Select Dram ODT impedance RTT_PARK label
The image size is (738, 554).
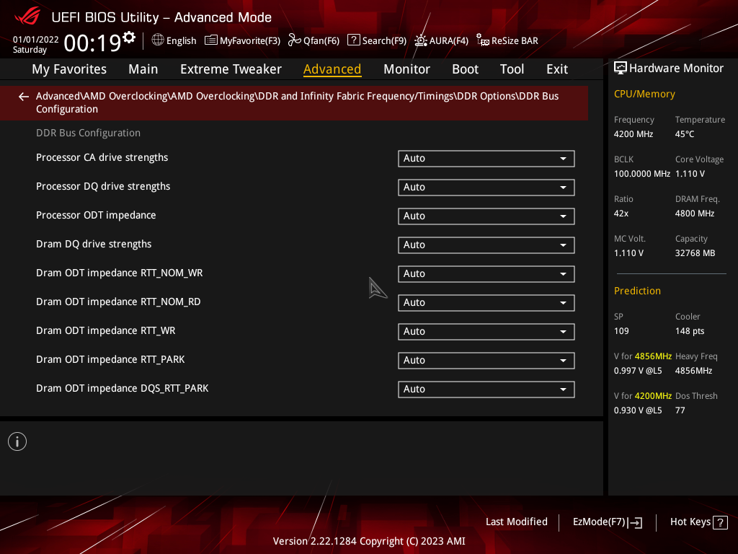pyautogui.click(x=110, y=359)
